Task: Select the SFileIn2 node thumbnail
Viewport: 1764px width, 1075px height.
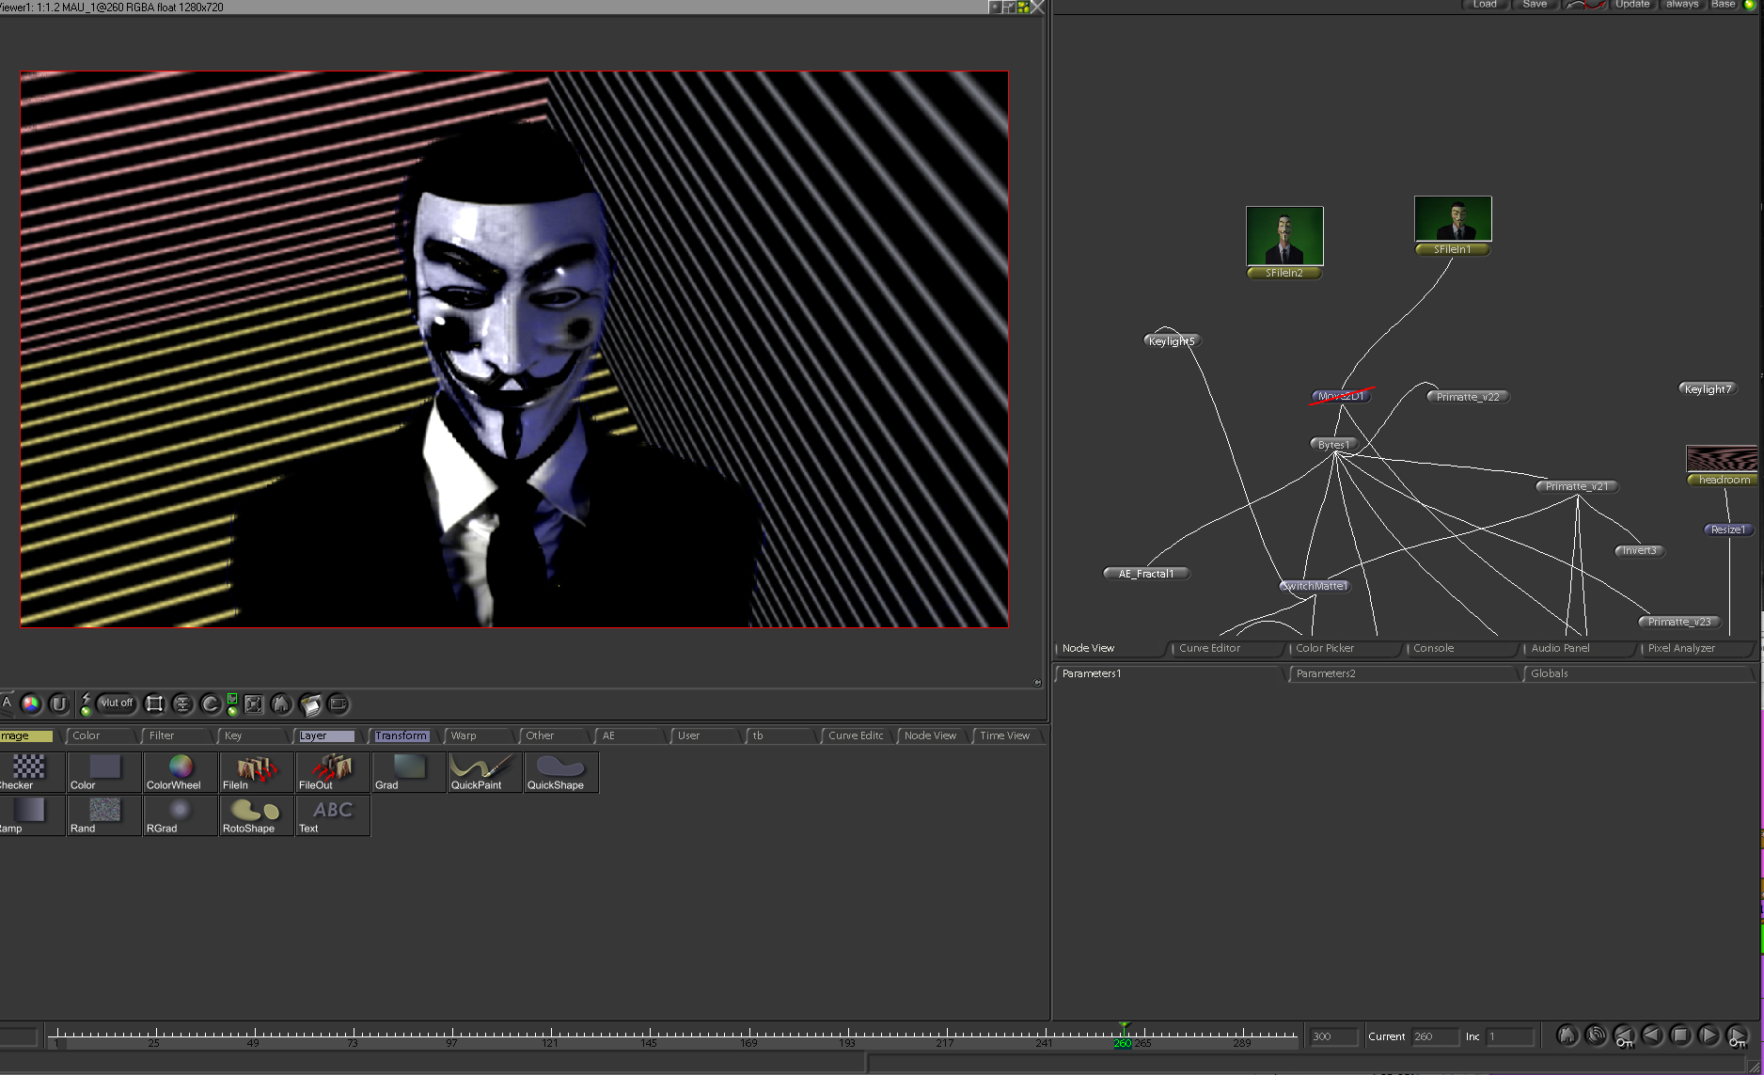Action: (1284, 236)
